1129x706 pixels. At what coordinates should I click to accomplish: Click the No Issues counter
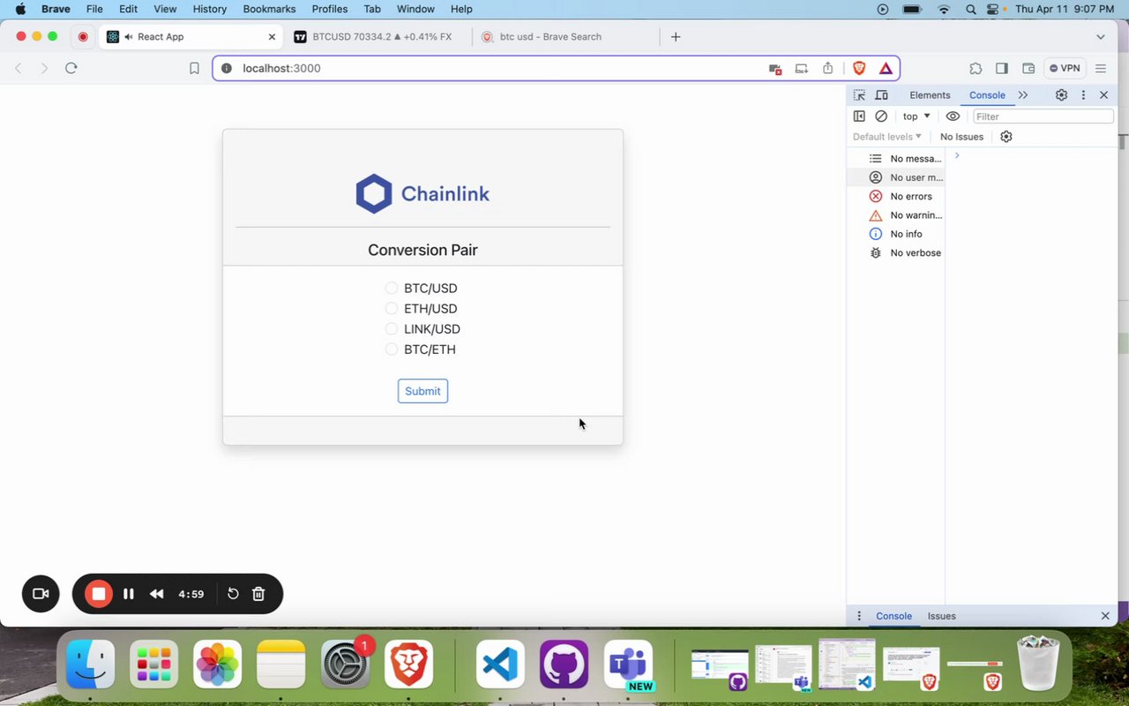click(961, 137)
